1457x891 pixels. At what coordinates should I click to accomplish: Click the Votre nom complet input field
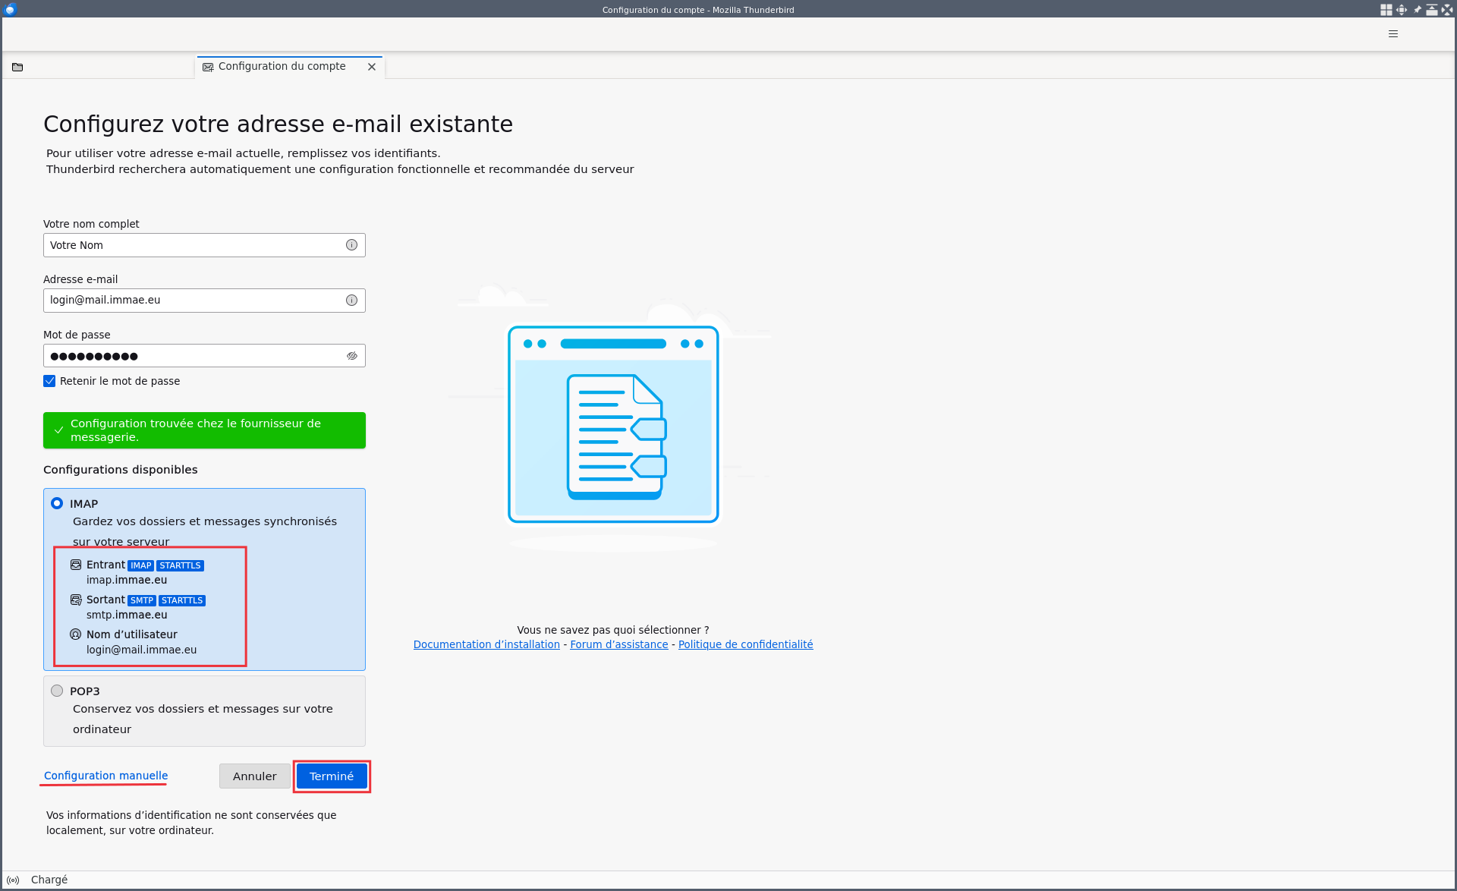click(x=204, y=245)
